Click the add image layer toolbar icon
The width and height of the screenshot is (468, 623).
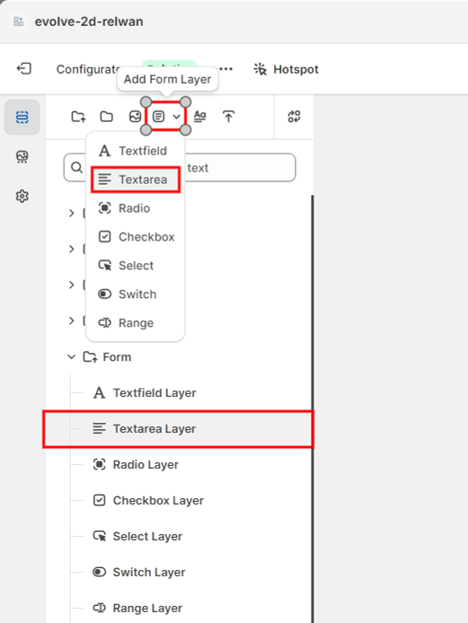click(136, 117)
